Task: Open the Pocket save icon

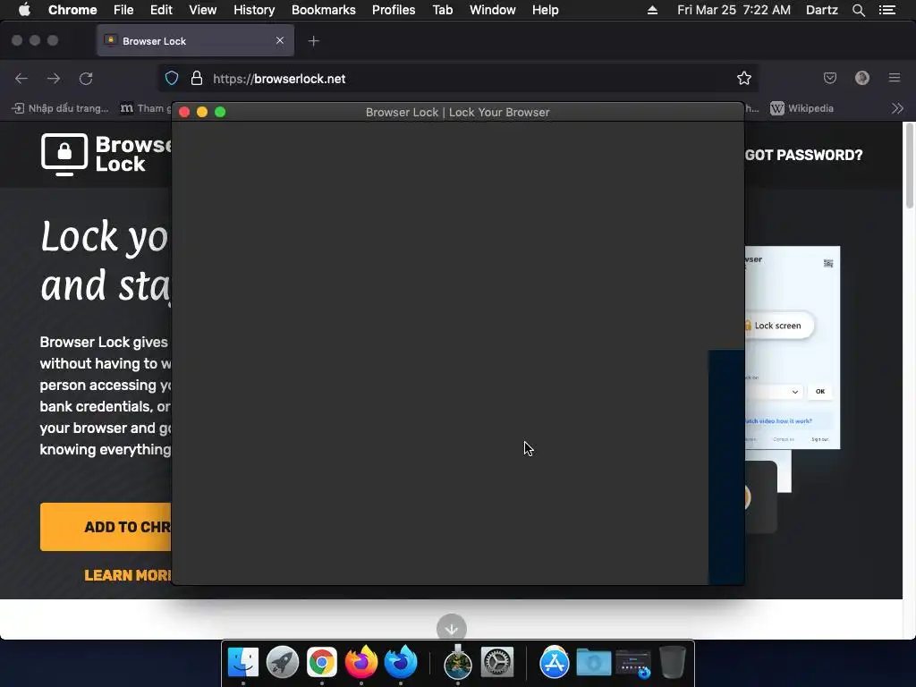Action: point(830,78)
